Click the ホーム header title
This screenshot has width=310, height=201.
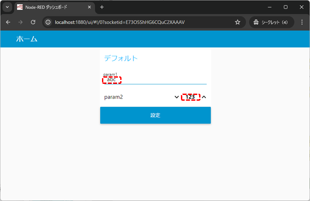pyautogui.click(x=27, y=39)
